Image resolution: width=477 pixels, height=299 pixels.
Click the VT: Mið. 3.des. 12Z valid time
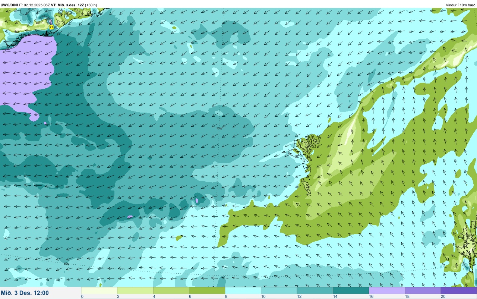[68, 5]
